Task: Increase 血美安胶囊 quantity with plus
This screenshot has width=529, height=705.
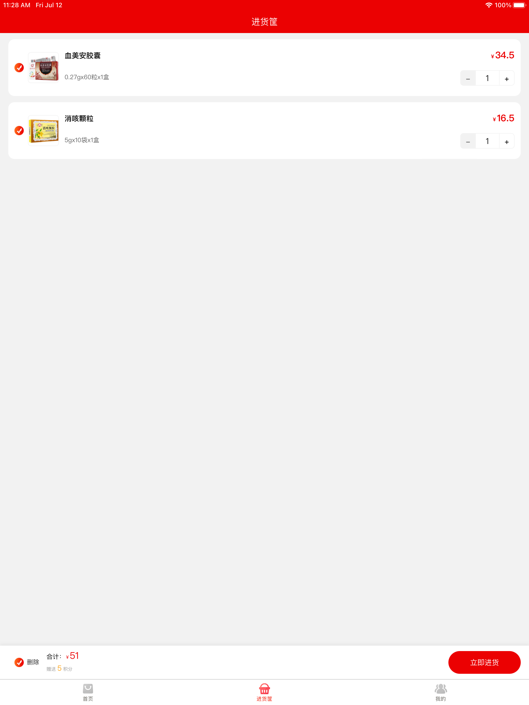Action: (507, 78)
